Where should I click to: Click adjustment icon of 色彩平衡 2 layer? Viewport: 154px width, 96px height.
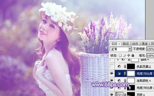(x=119, y=66)
